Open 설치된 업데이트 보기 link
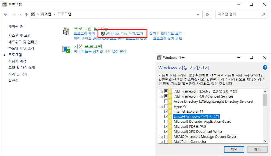This screenshot has width=271, height=156. (166, 34)
